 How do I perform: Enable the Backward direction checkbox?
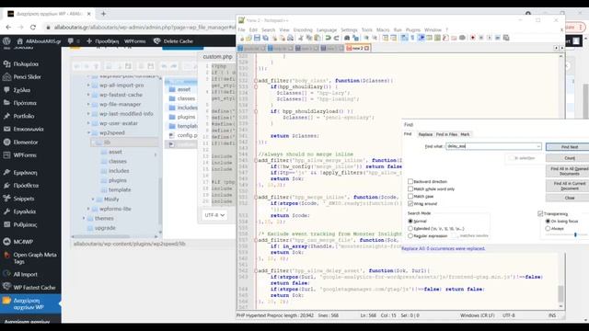coord(410,181)
